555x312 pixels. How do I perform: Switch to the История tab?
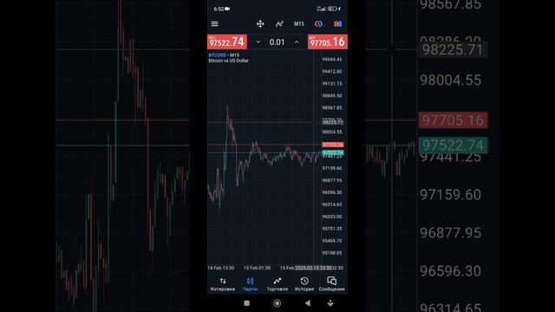[x=304, y=284]
